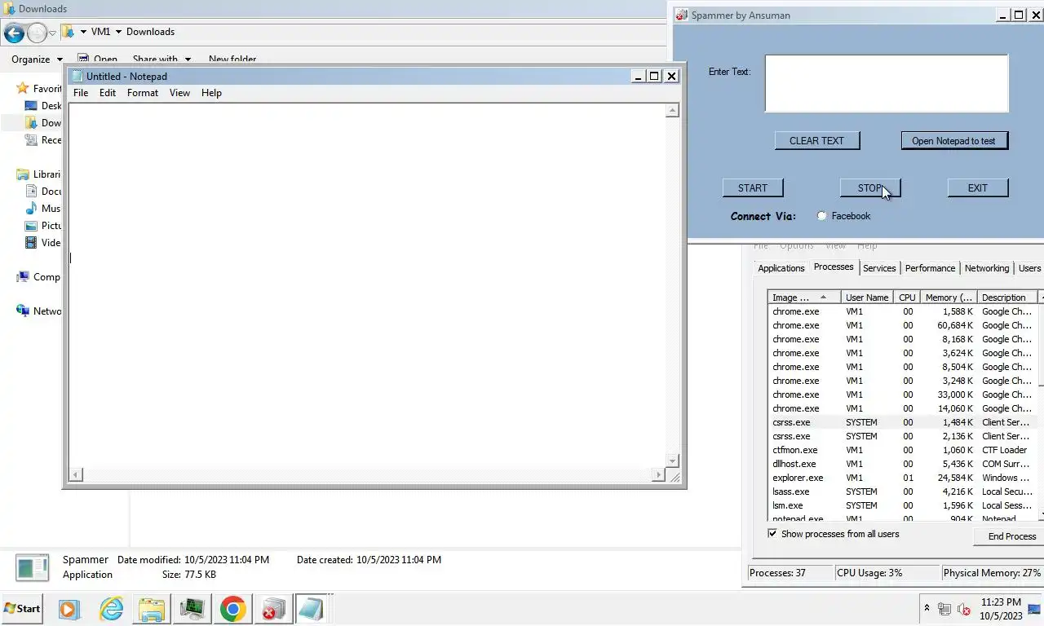This screenshot has height=626, width=1044.
Task: Sort processes by Memory column header
Action: [949, 298]
